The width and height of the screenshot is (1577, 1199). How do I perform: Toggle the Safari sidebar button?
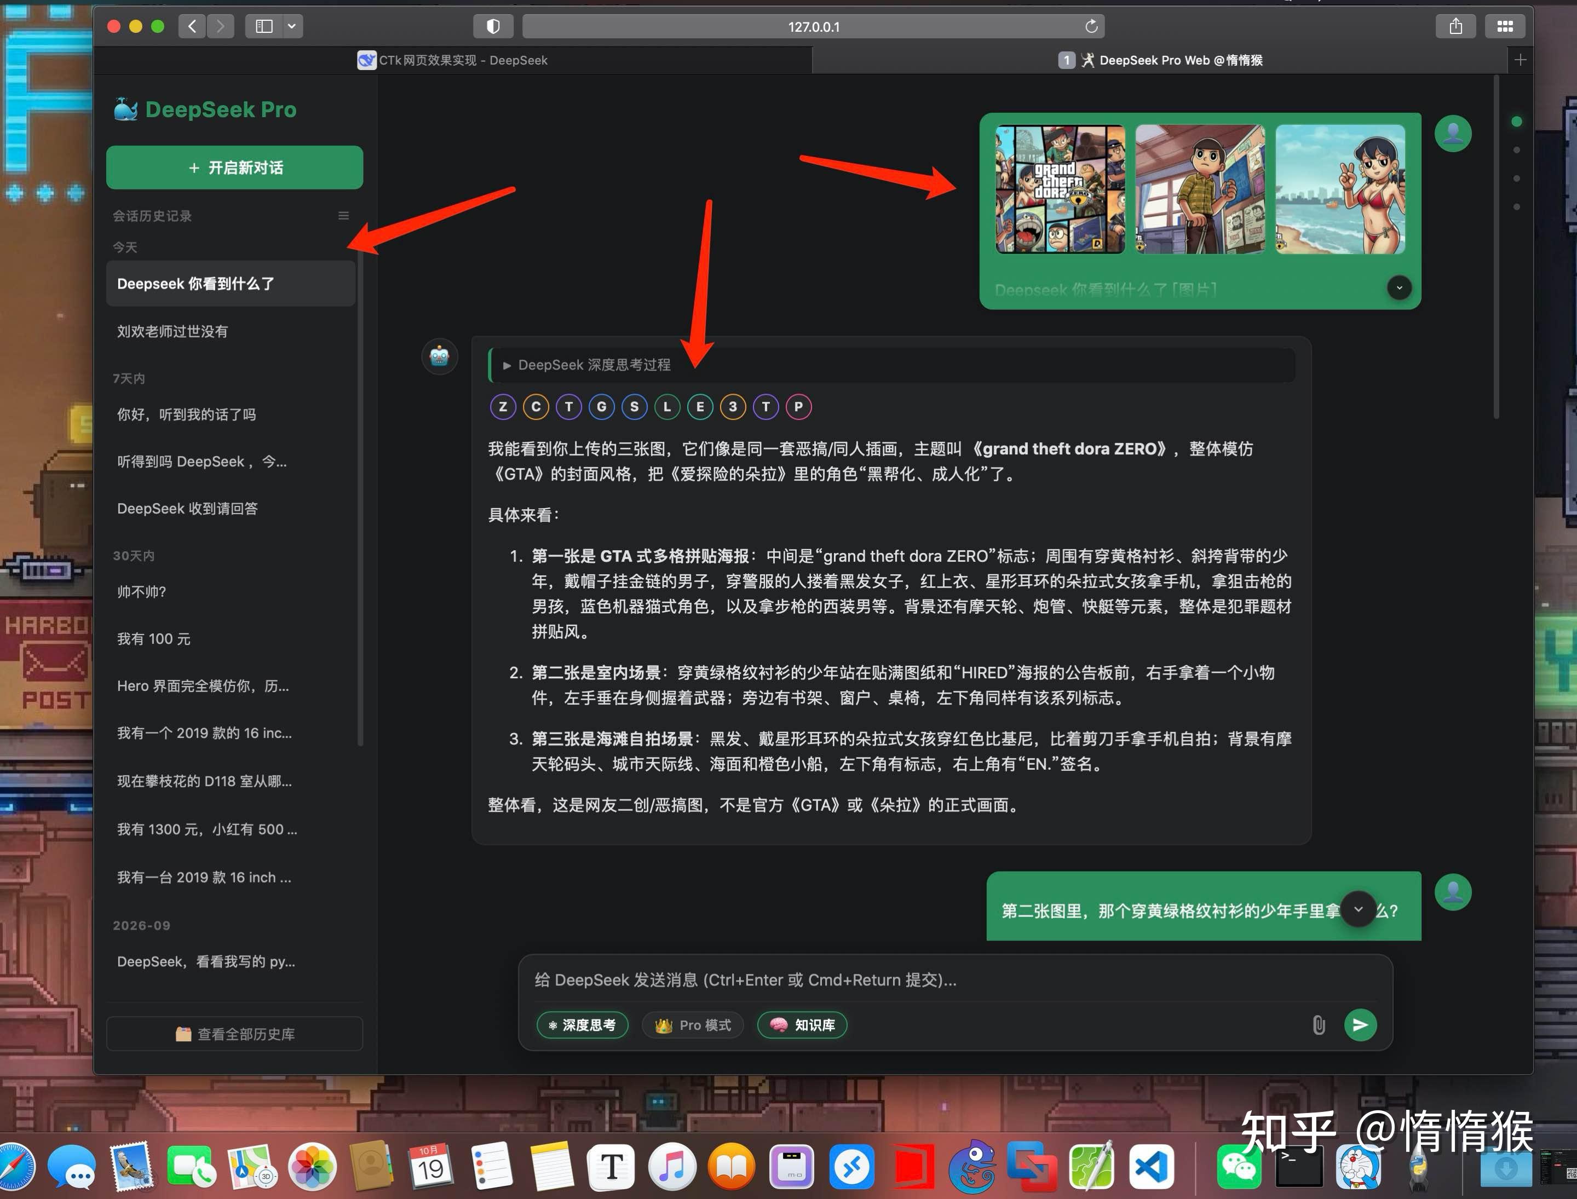pyautogui.click(x=264, y=26)
